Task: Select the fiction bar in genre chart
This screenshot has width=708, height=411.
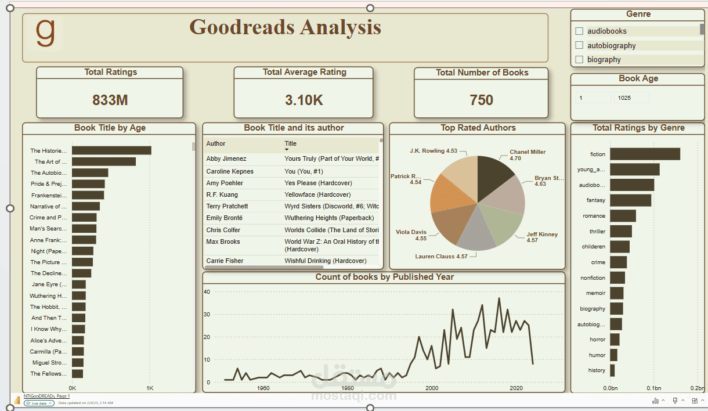Action: (645, 154)
